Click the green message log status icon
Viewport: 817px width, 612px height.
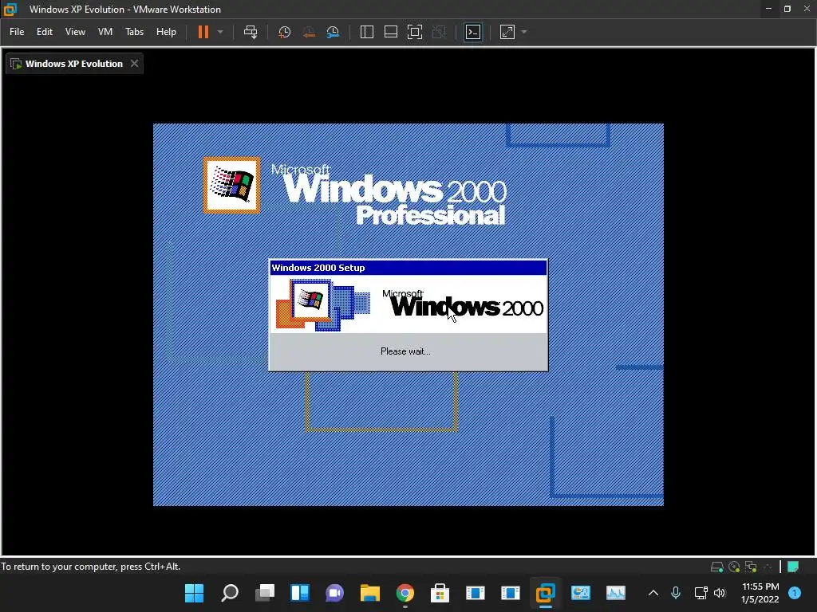pos(793,567)
